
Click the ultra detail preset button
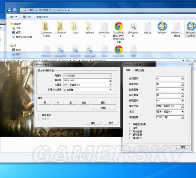tap(84, 103)
